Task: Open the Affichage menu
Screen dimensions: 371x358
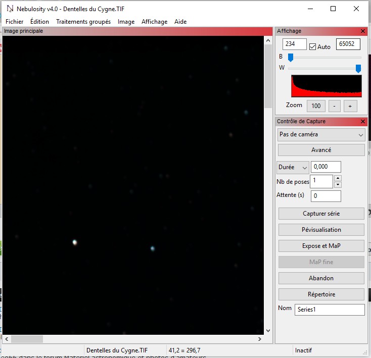Action: [154, 22]
